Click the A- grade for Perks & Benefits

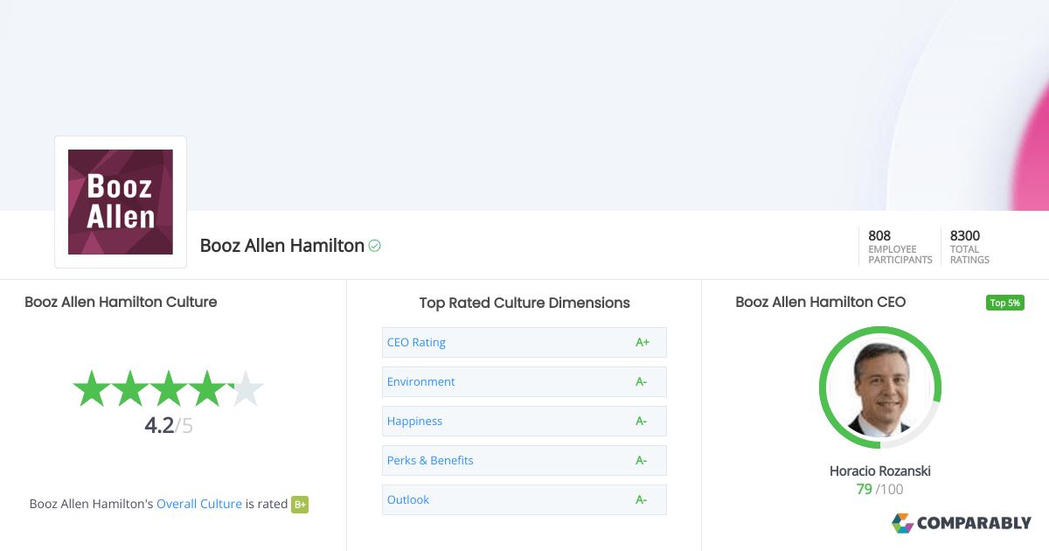tap(642, 460)
